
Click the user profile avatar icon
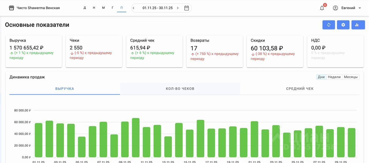pyautogui.click(x=335, y=8)
